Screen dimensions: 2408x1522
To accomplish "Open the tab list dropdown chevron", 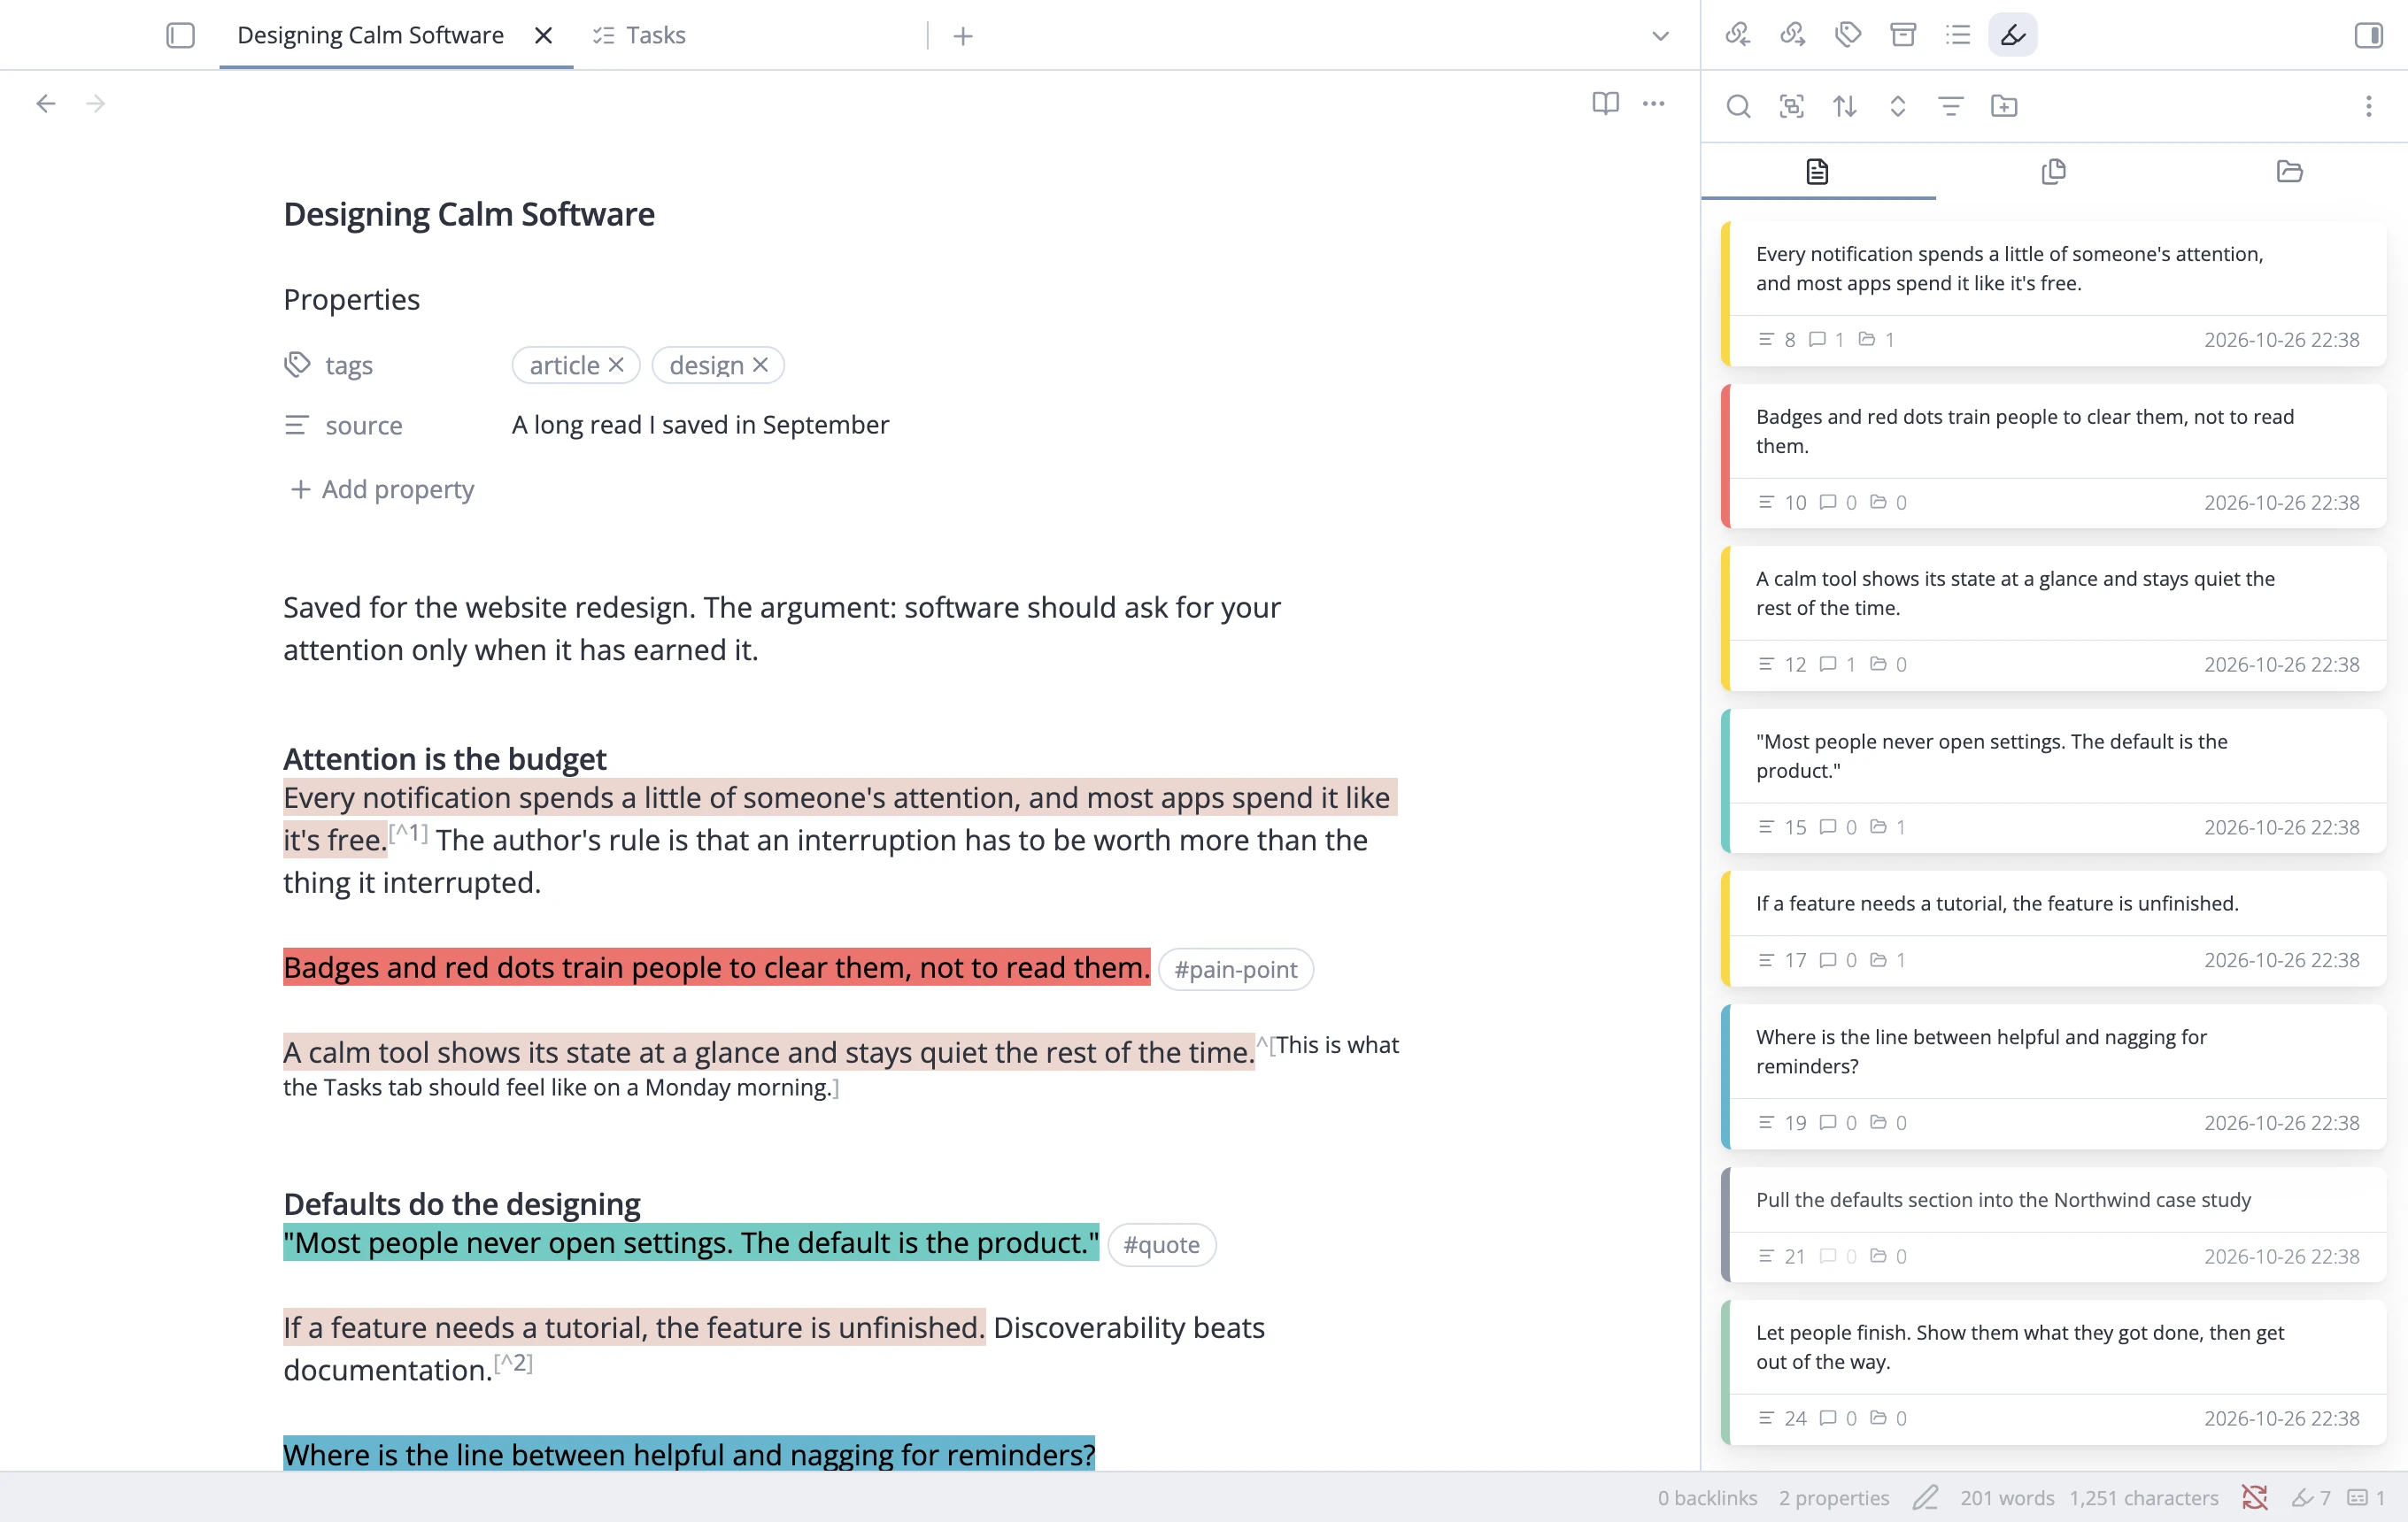I will point(1660,36).
